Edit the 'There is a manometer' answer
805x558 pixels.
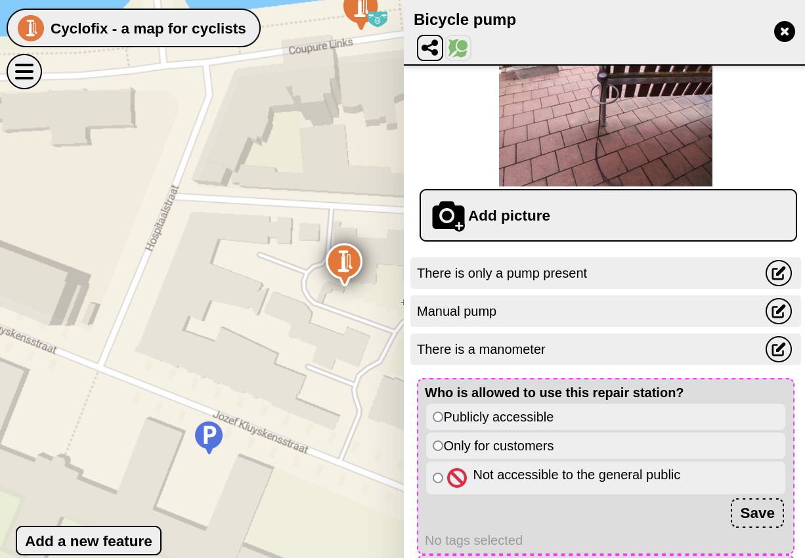click(778, 349)
